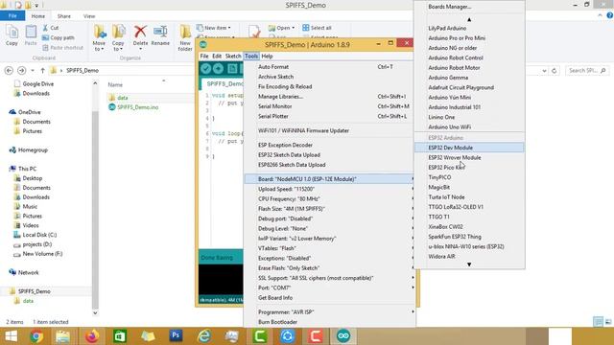Click the Explorer up-one-level arrow
The image size is (614, 345).
tap(42, 70)
